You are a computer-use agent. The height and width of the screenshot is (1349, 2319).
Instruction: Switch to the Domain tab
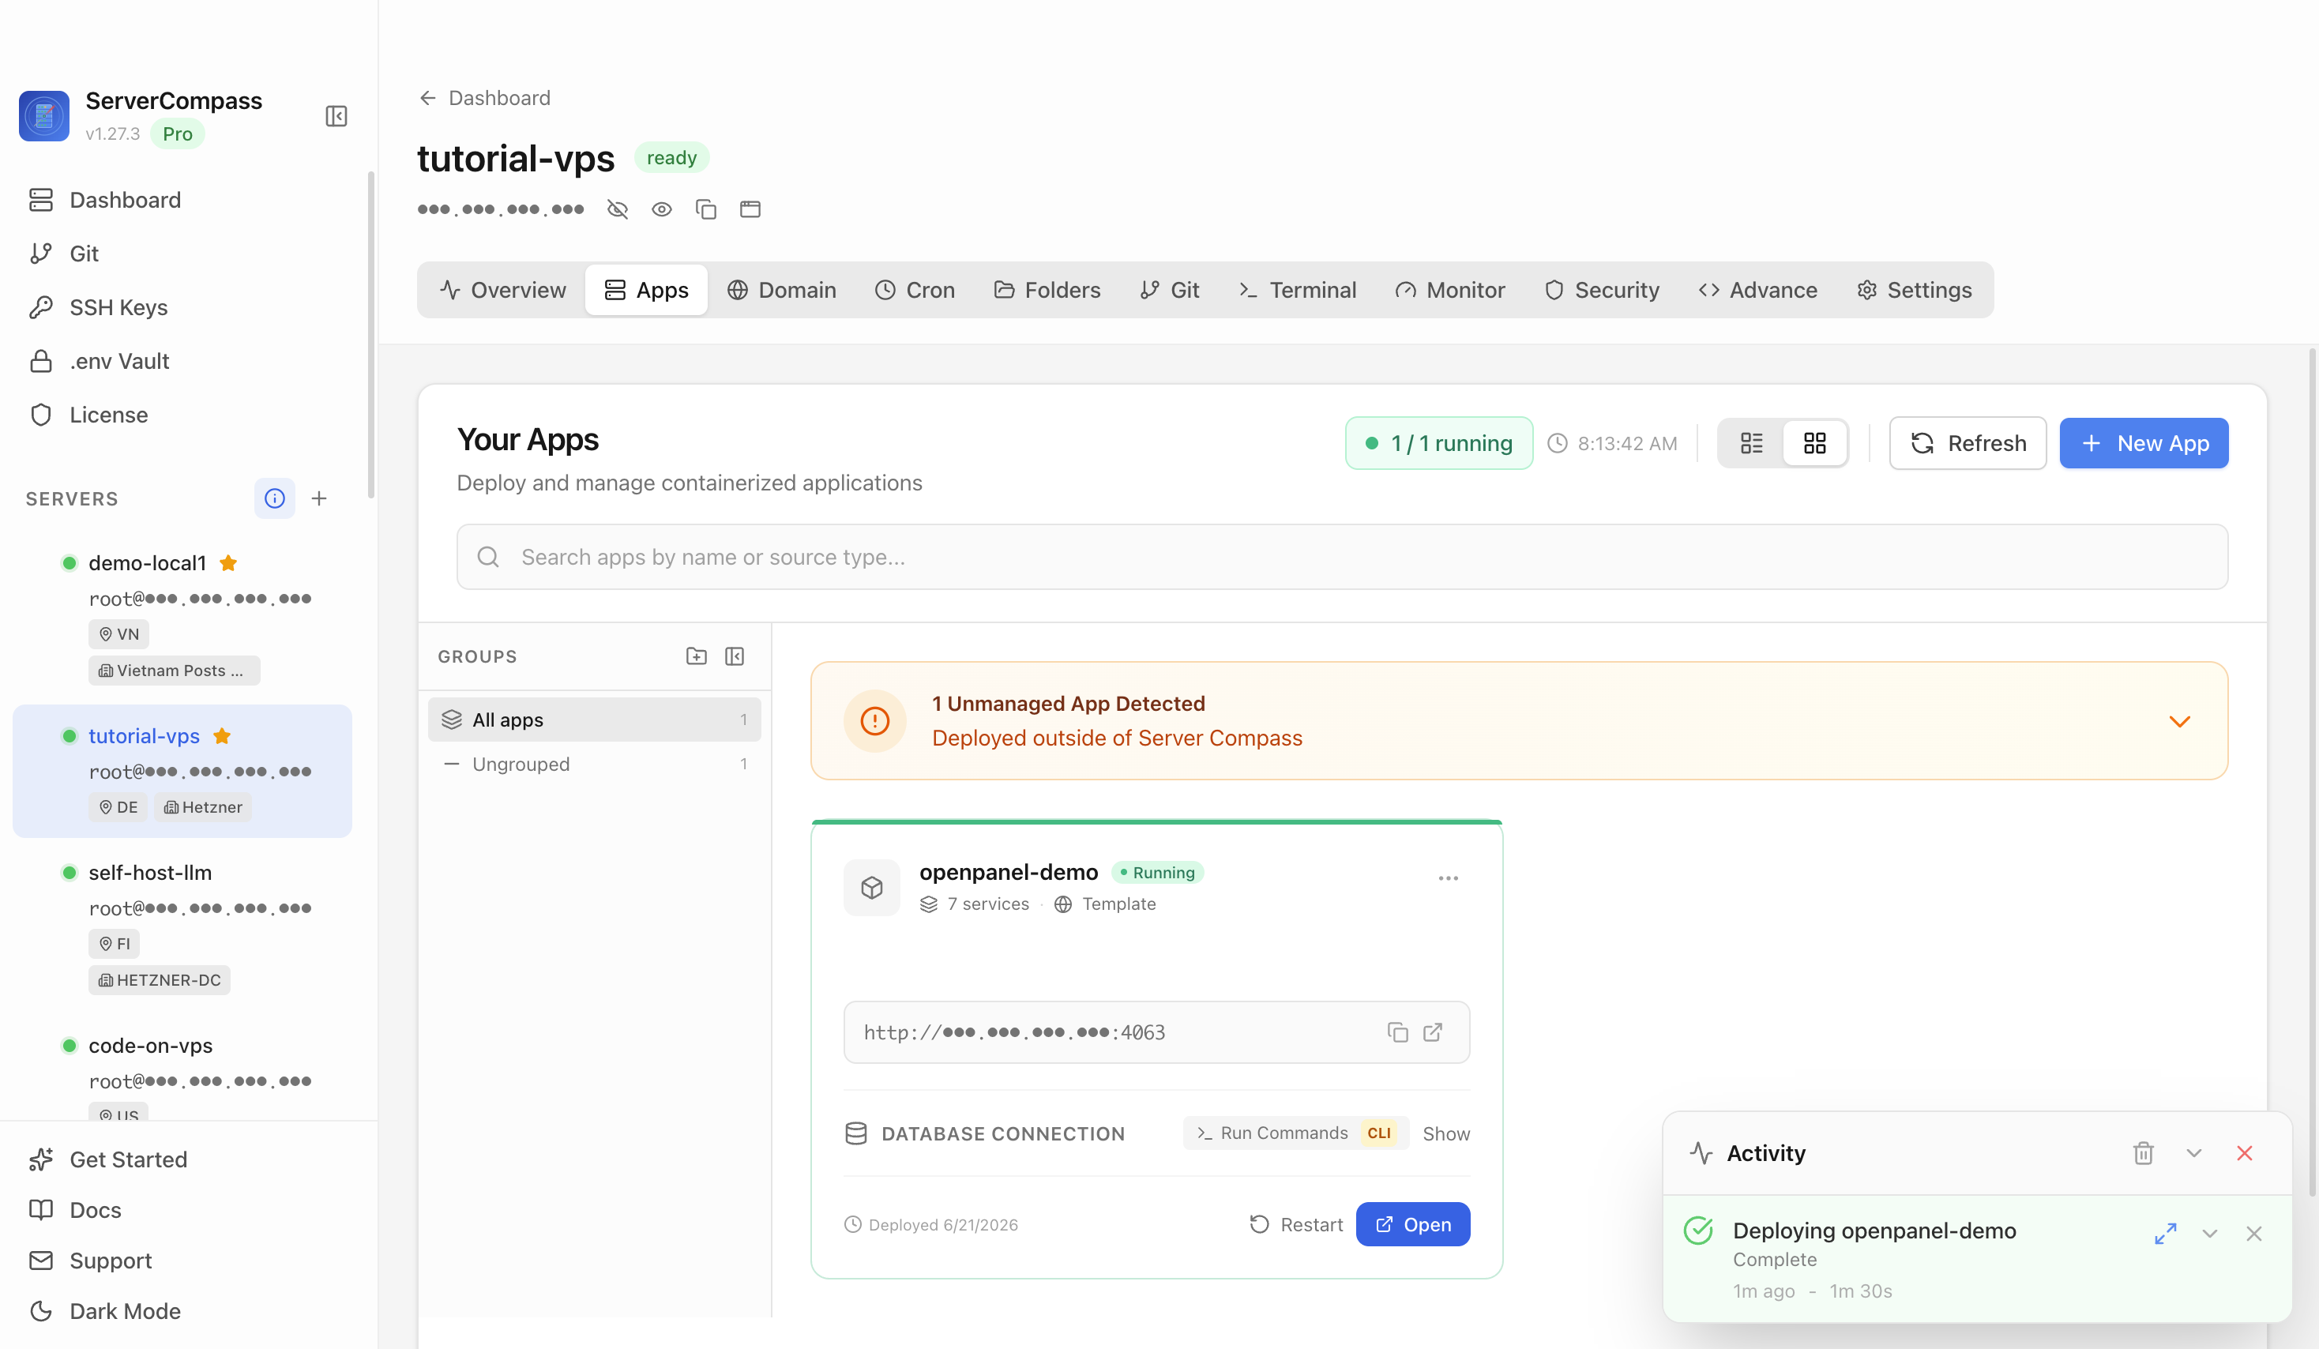tap(781, 290)
